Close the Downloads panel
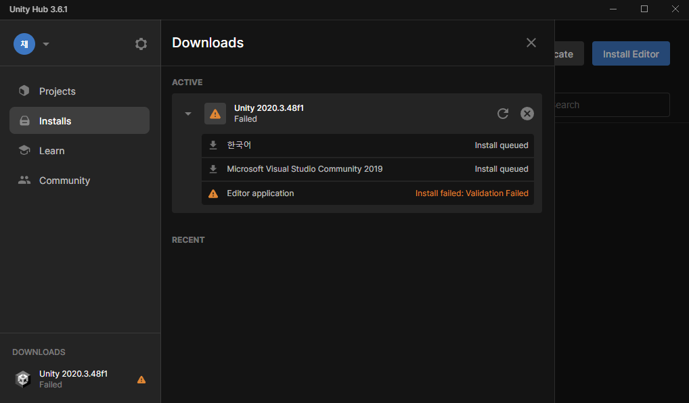The image size is (689, 403). 531,43
